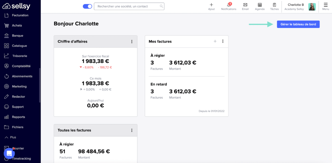Open the Banque building icon
Screen dimensions: 332x163
(x=6, y=35)
